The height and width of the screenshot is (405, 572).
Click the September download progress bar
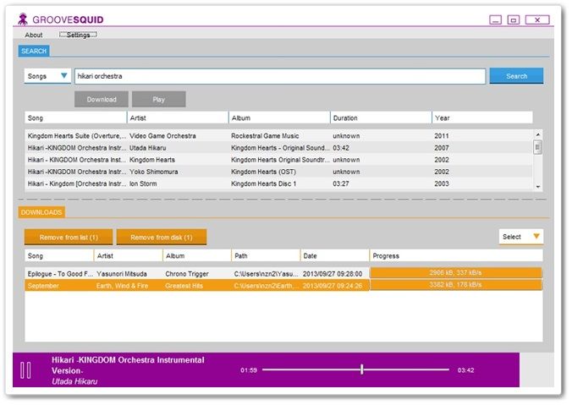456,285
